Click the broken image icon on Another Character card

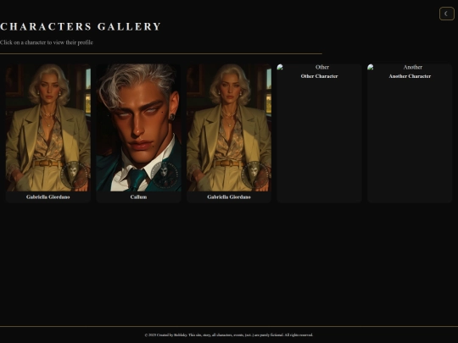pyautogui.click(x=371, y=67)
